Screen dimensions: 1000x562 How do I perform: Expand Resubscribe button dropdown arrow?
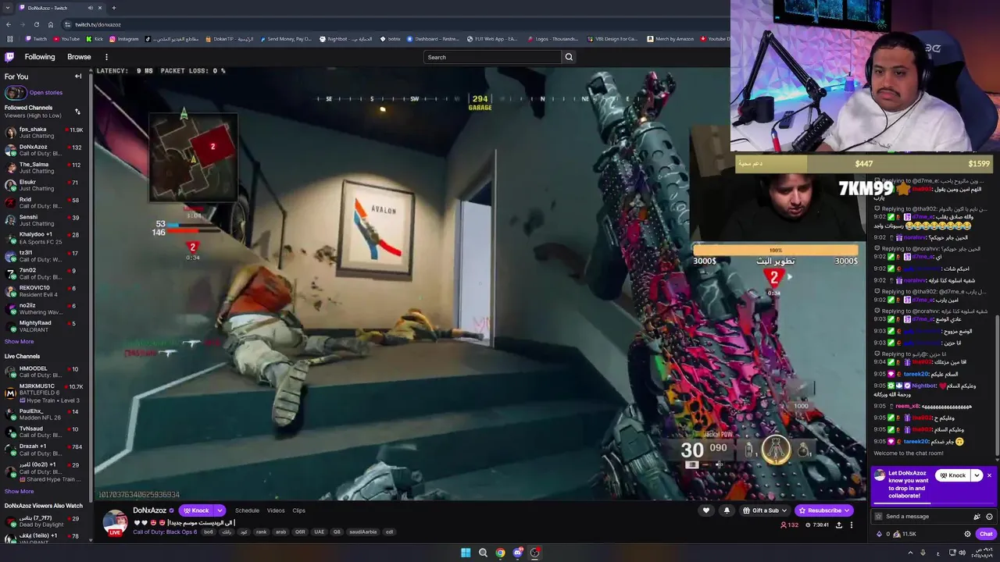click(x=847, y=510)
